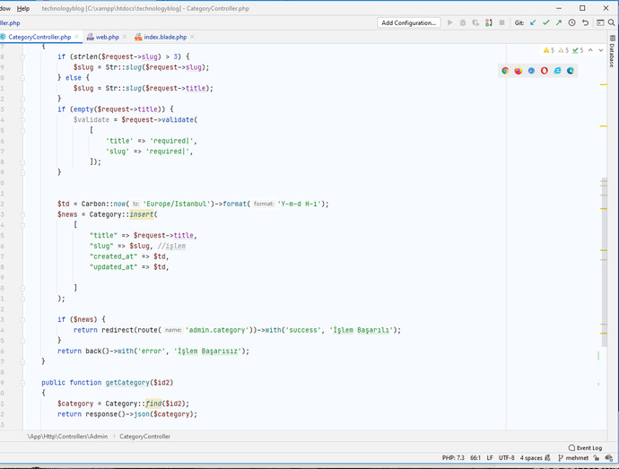Change 4 spaces indentation setting
619x469 pixels.
(531, 458)
